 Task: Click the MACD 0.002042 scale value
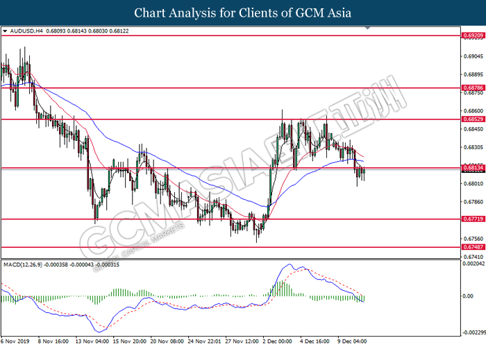coord(474,264)
